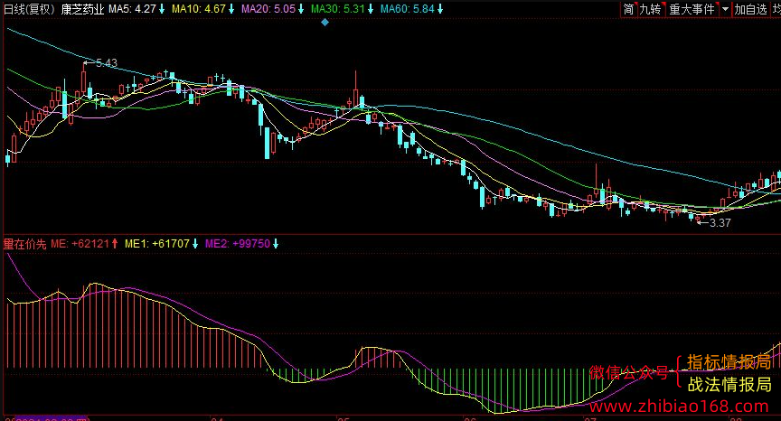The height and width of the screenshot is (421, 781).
Task: Open the 九转 indicator button
Action: coord(651,9)
